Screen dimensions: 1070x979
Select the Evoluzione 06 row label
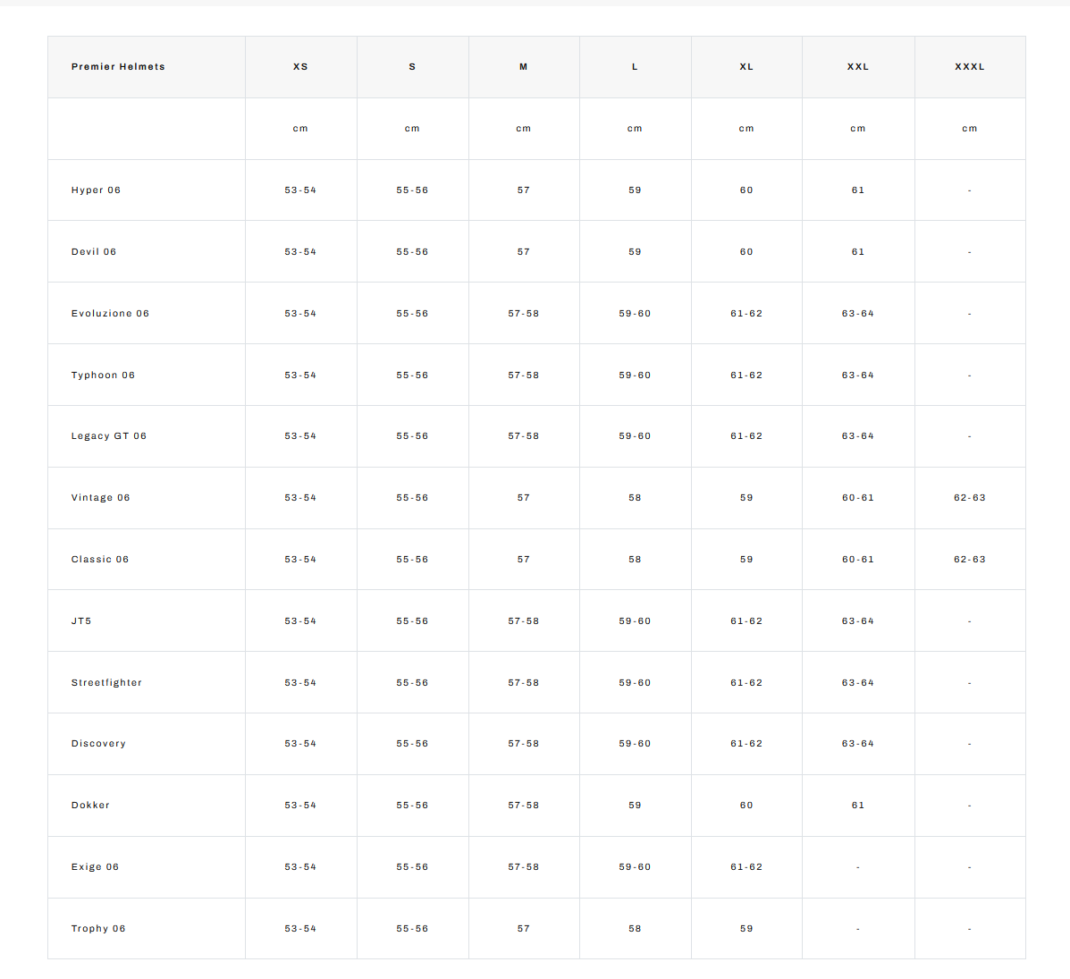click(110, 313)
